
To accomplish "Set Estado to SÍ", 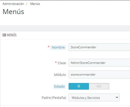I will coord(79,86).
